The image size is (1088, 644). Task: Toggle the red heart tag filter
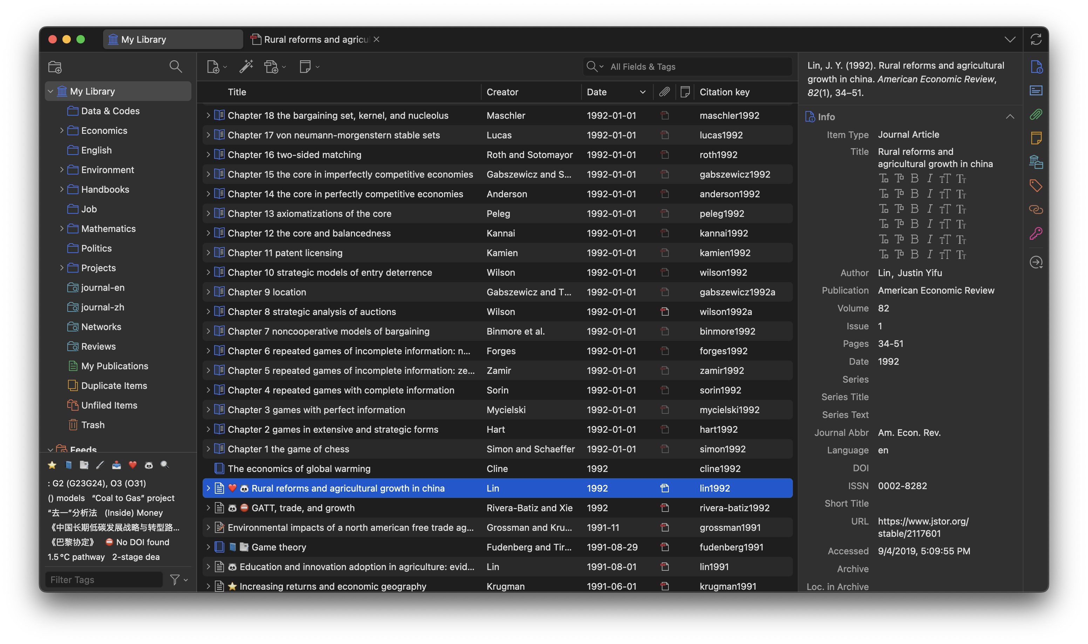133,465
